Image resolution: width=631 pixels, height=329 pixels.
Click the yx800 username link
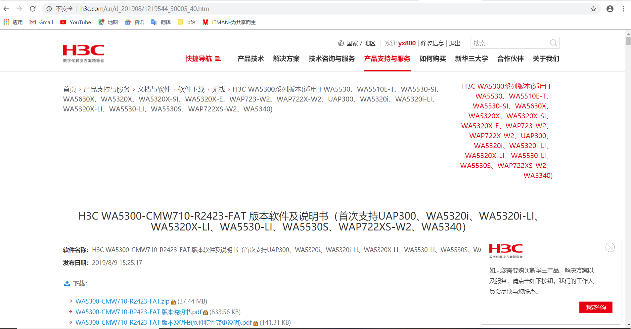click(407, 43)
